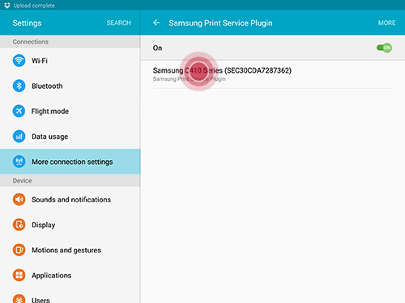Screen dimensions: 405x303
Task: Tap the More connection settings antenna icon
Action: point(19,162)
